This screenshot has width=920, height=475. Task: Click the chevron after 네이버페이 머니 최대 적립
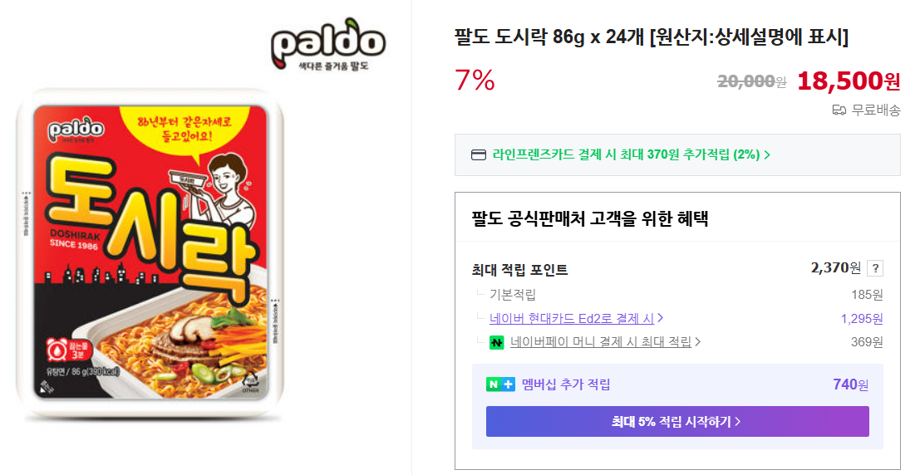[698, 342]
